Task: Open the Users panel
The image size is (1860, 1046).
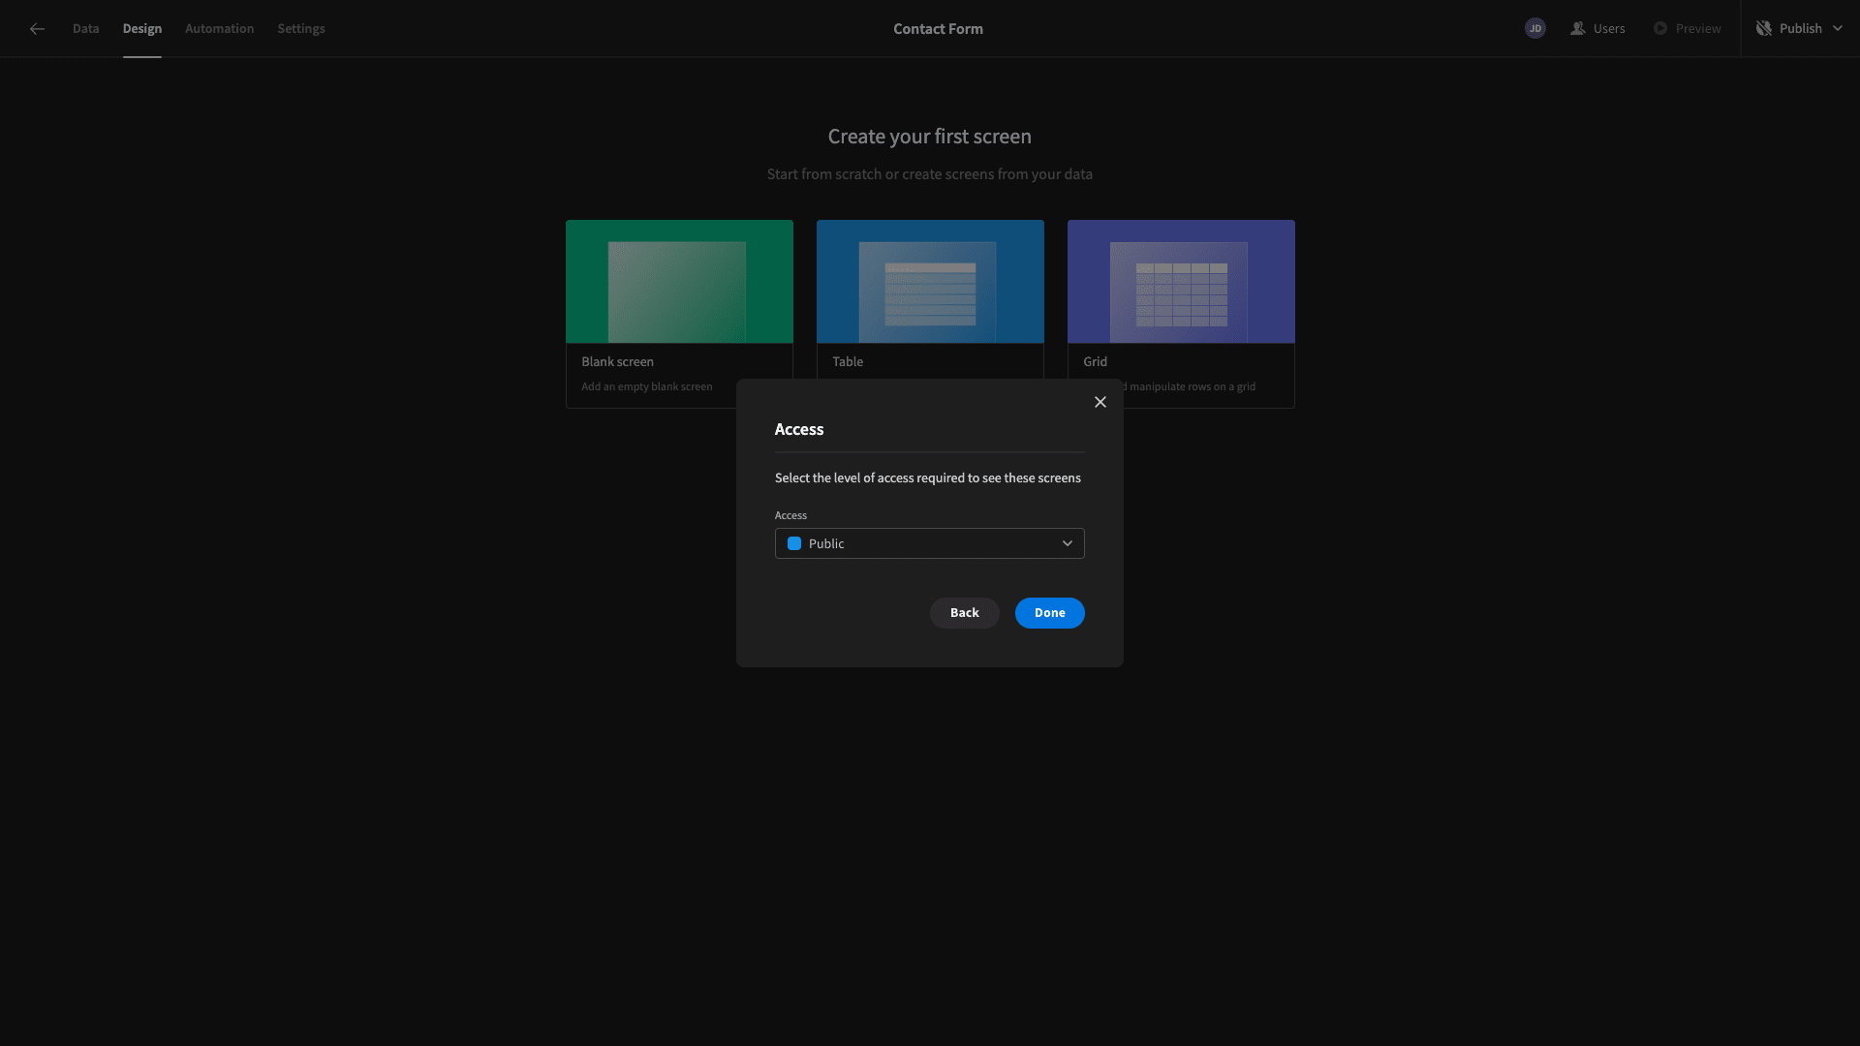Action: 1597,29
